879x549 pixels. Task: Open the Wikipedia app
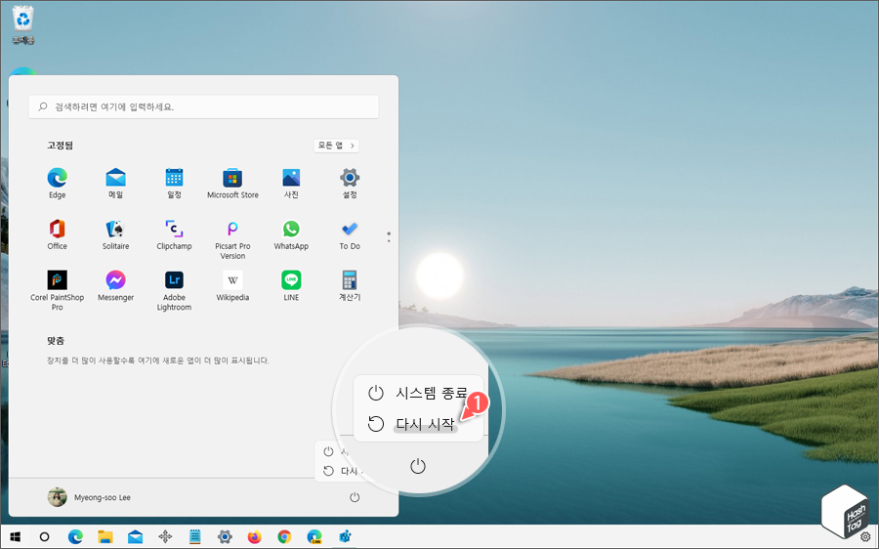tap(232, 286)
